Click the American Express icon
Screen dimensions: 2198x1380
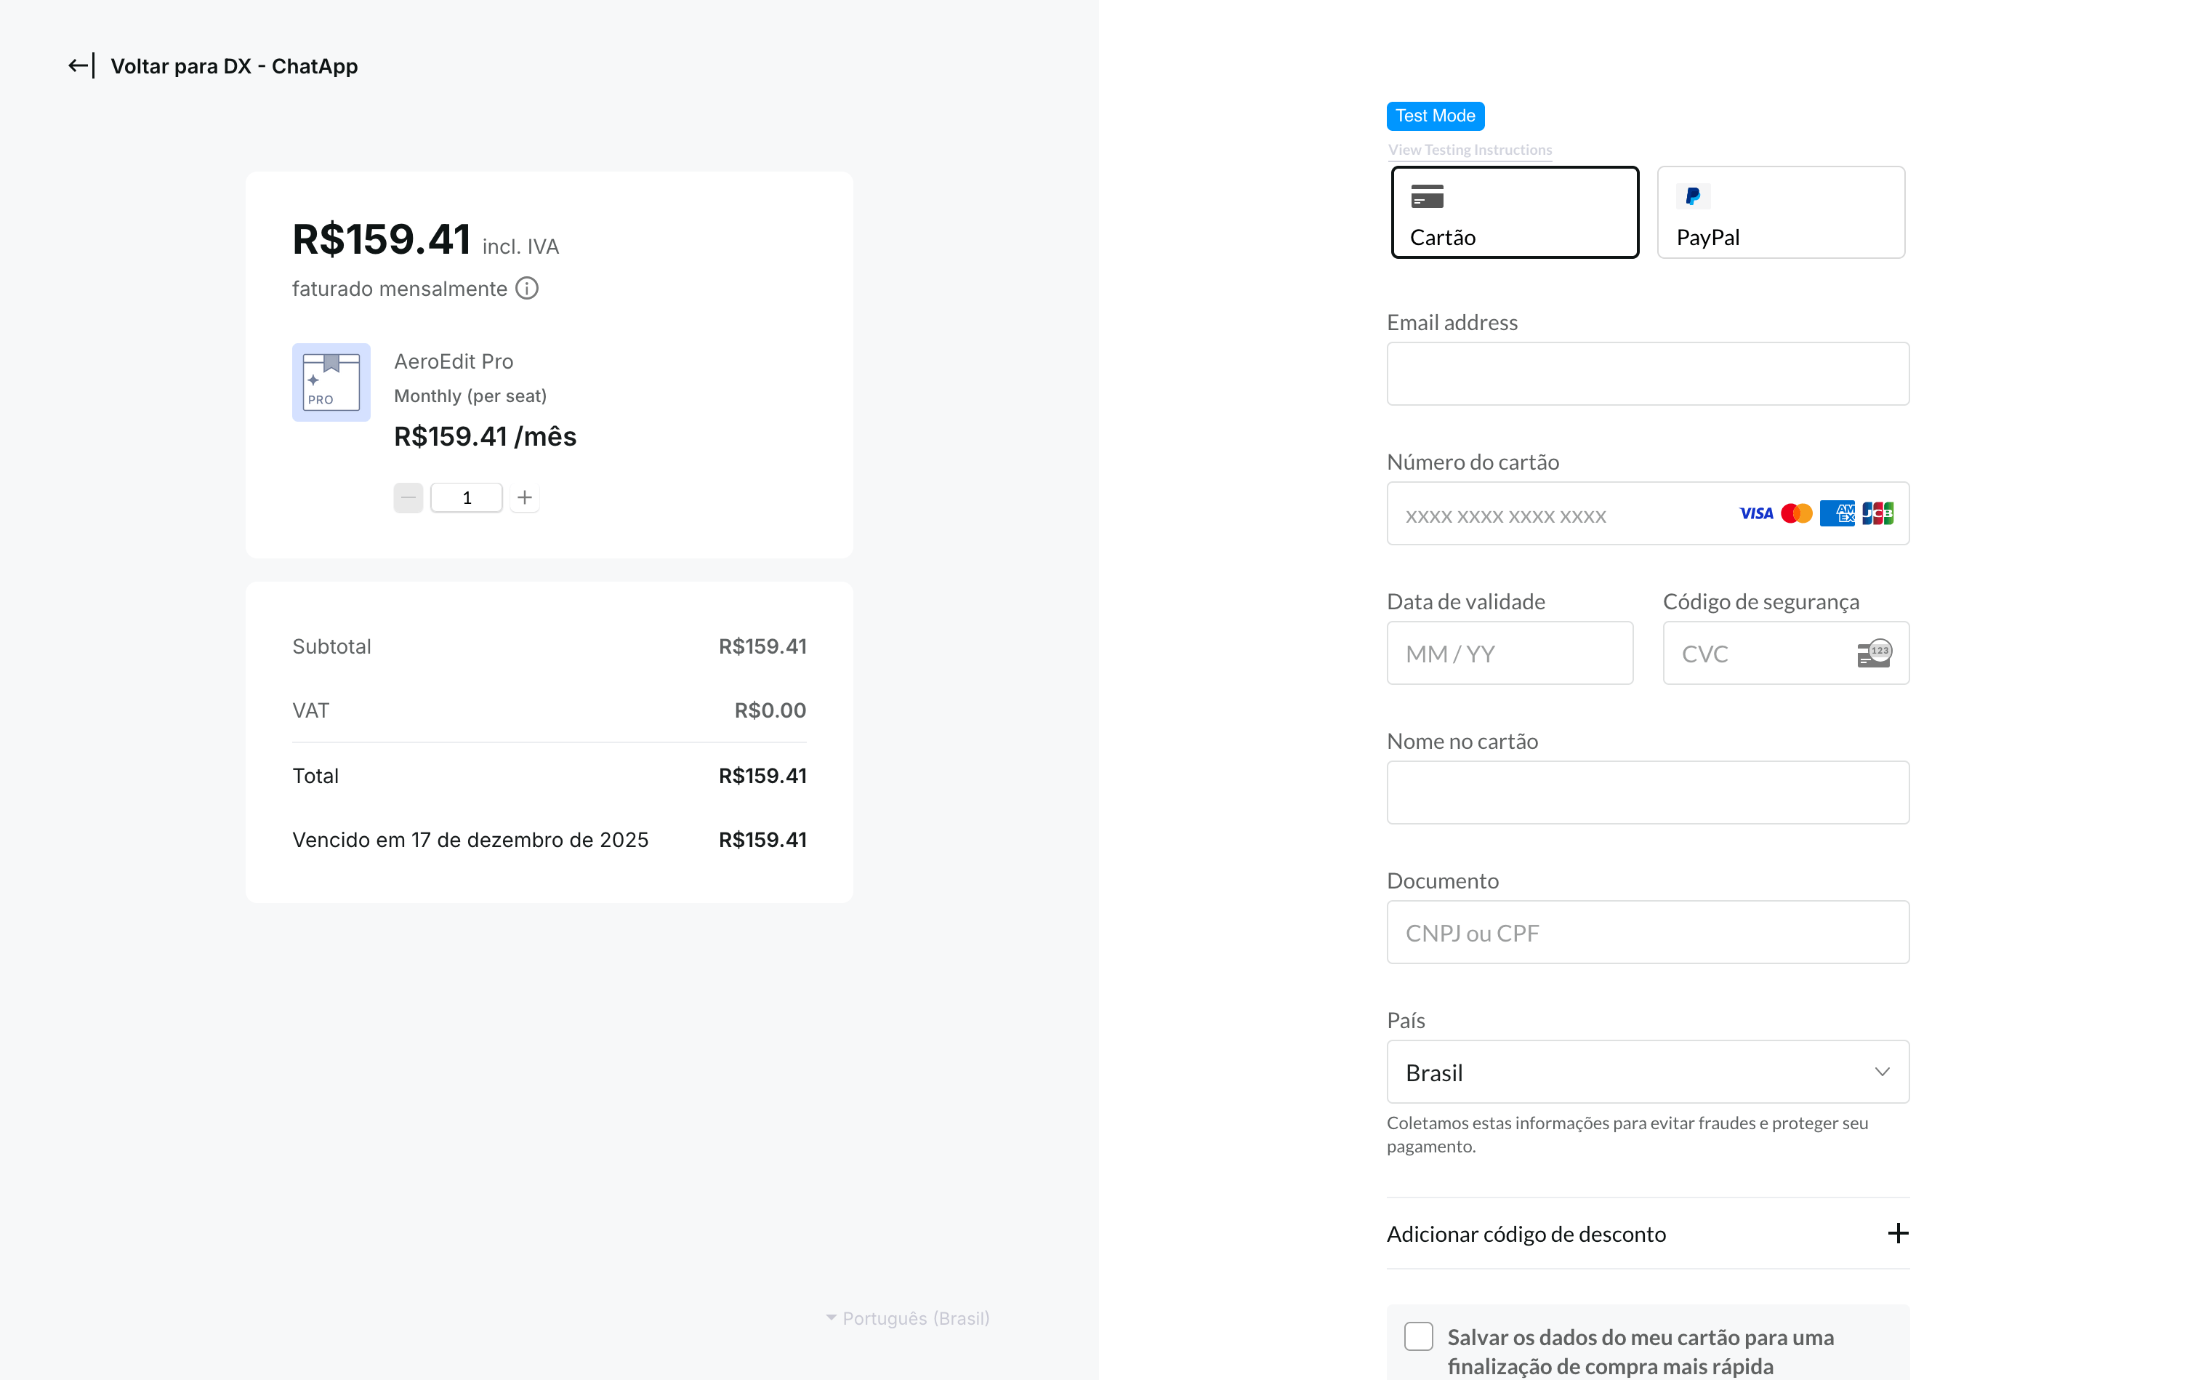click(x=1837, y=513)
